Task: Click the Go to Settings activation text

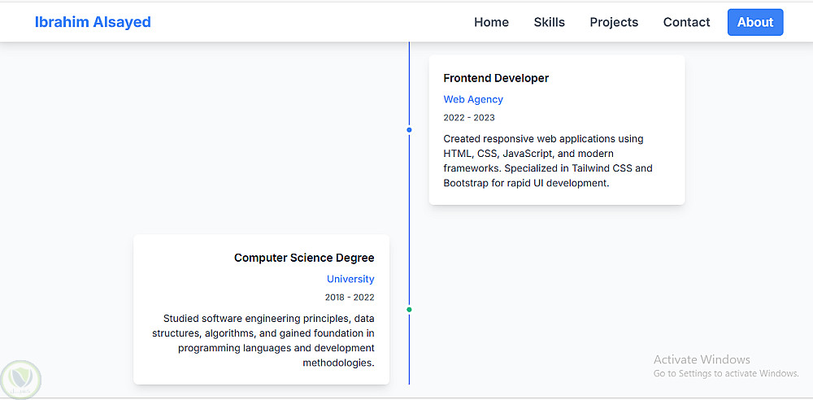Action: click(x=726, y=374)
